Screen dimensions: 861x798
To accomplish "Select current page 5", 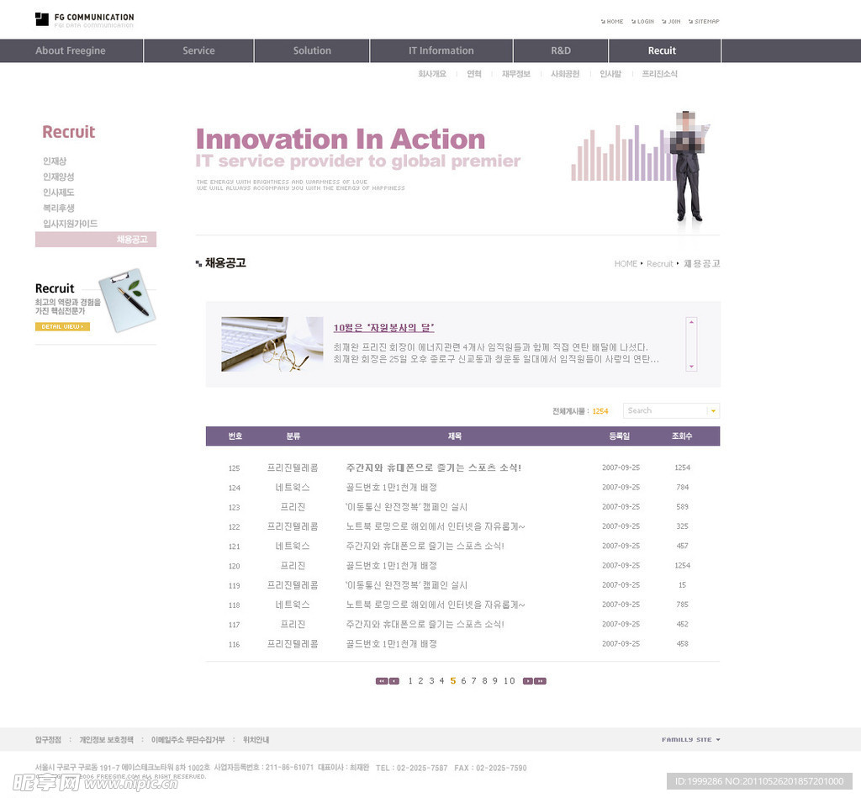I will coord(453,681).
